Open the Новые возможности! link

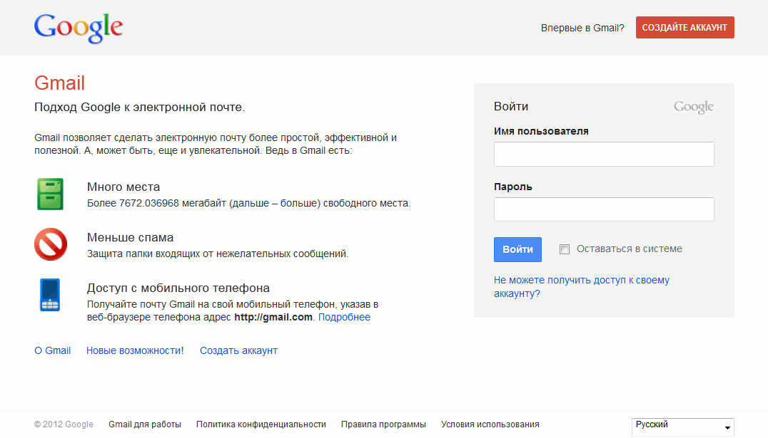click(135, 350)
